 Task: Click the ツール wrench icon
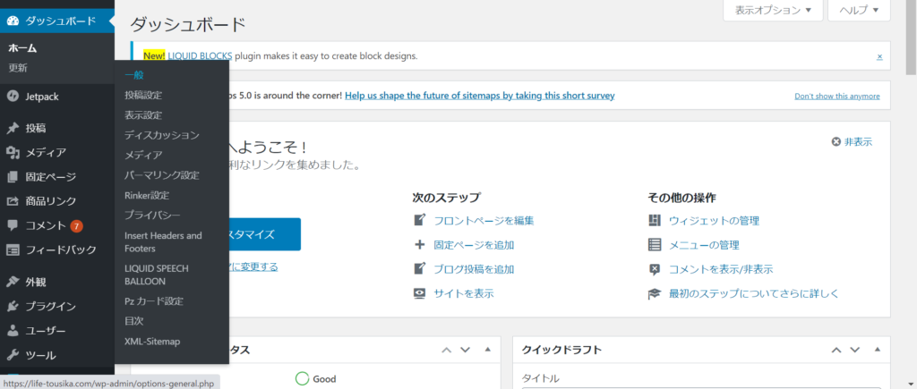[13, 355]
